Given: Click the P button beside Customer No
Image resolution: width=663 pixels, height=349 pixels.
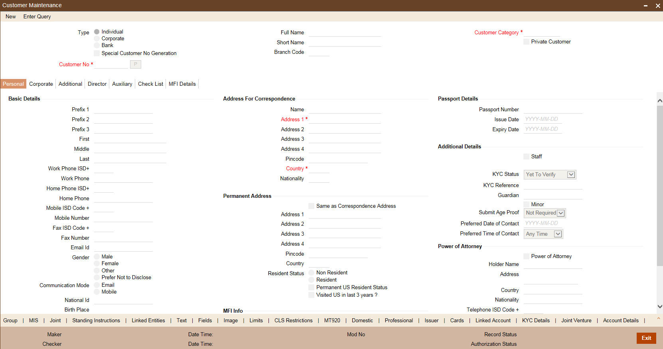Looking at the screenshot, I should tap(136, 64).
